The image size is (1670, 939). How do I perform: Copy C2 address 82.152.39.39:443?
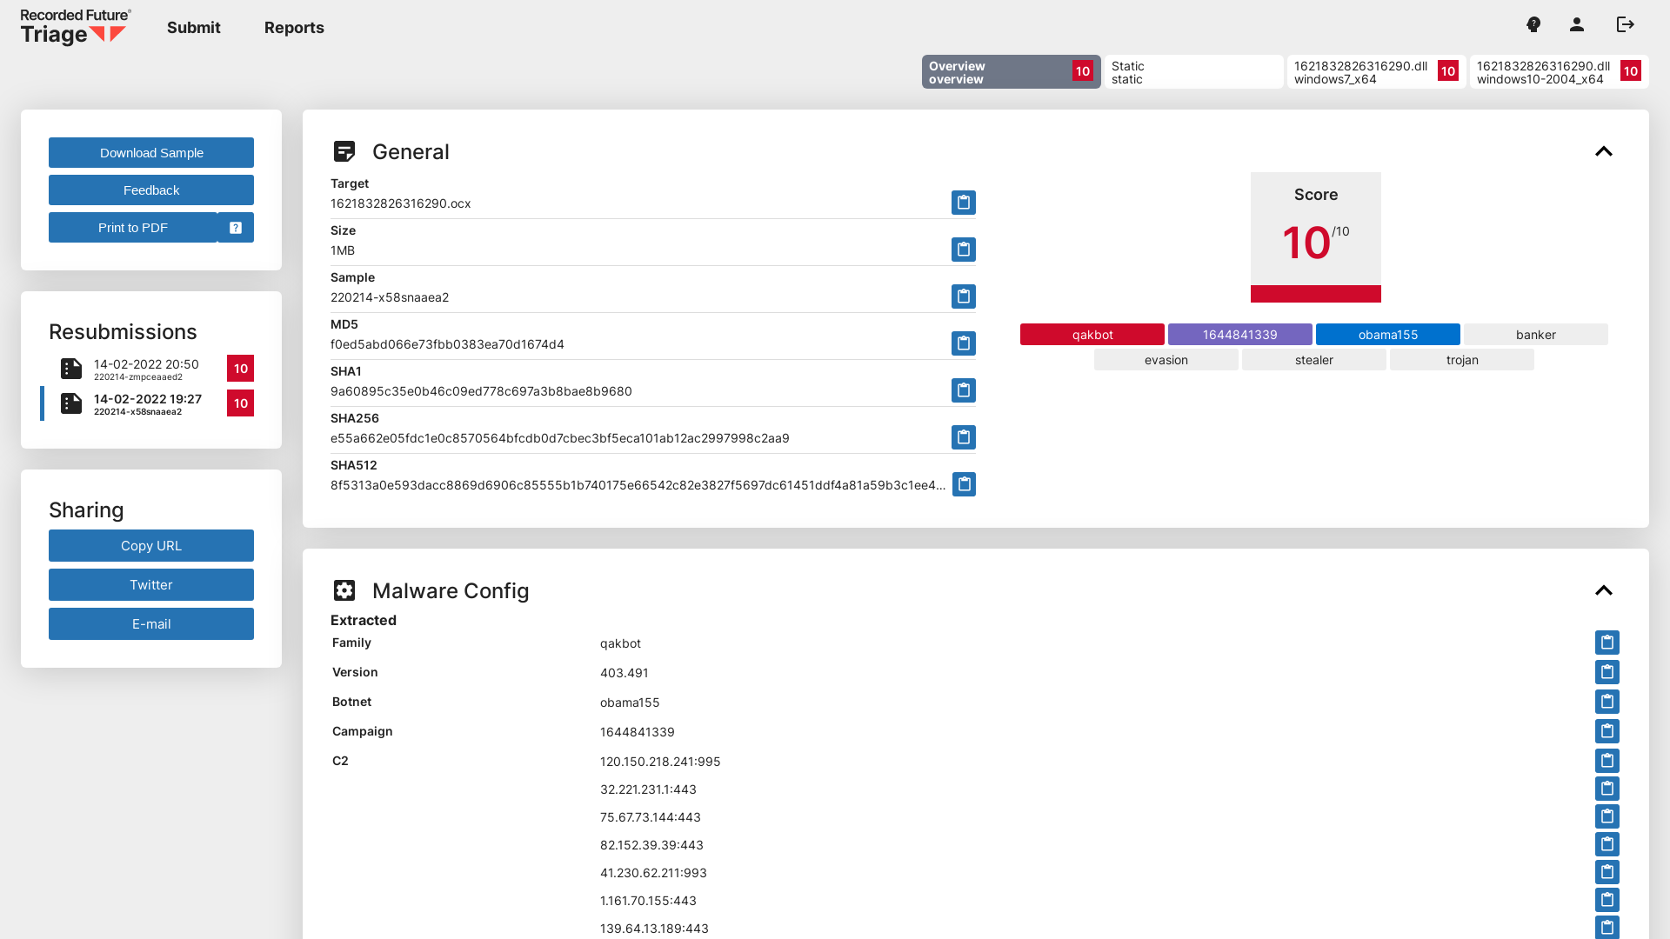tap(1607, 844)
